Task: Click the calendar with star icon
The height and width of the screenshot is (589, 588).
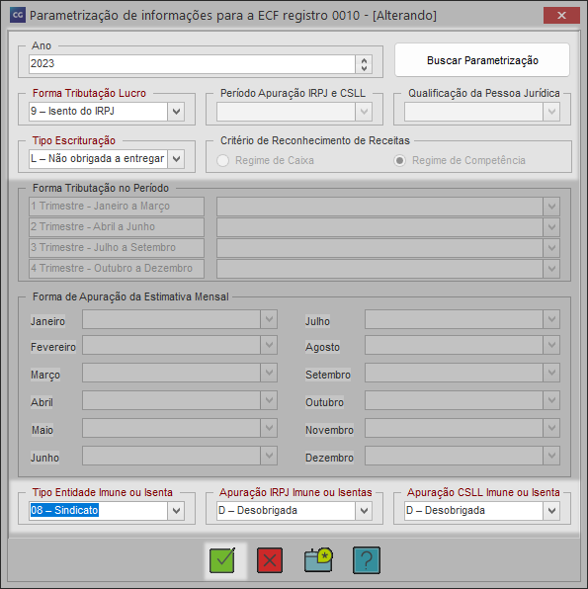Action: tap(318, 560)
